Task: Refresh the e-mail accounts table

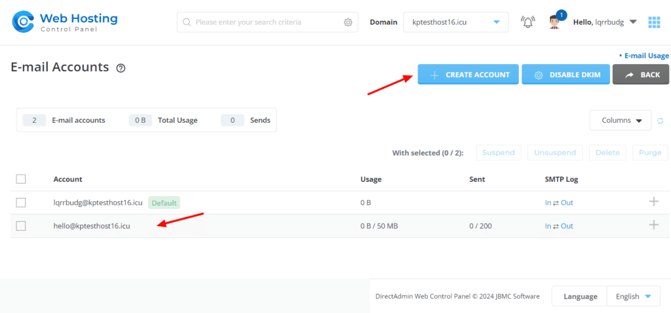Action: (x=661, y=121)
